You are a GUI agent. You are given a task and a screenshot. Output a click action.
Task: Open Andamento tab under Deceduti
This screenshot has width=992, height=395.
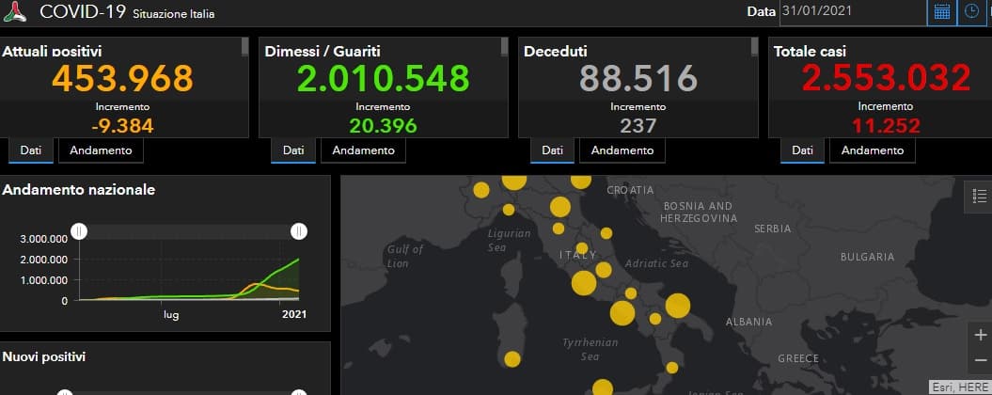622,150
